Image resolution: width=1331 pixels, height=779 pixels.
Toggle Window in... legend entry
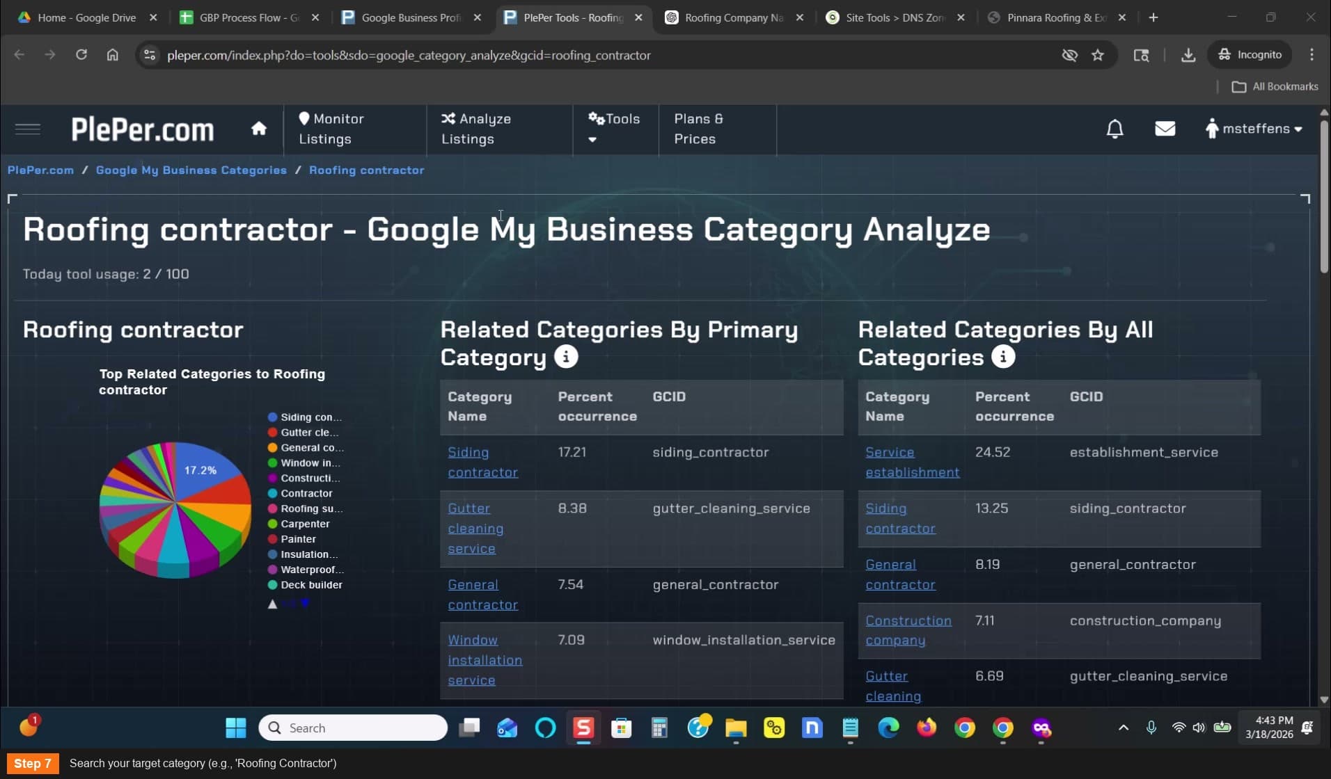tap(304, 463)
